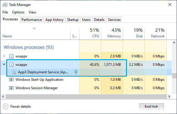Sort by the 43% Memory column header
Image resolution: width=177 pixels, height=114 pixels.
[x=112, y=34]
